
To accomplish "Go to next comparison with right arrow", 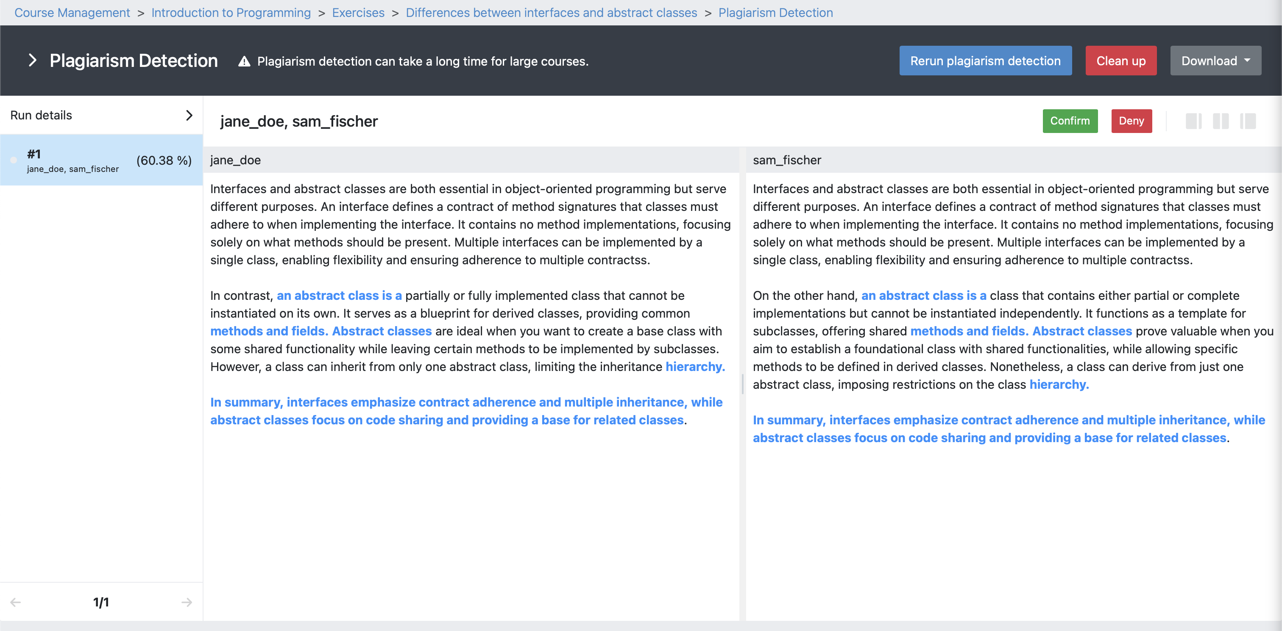I will [187, 602].
